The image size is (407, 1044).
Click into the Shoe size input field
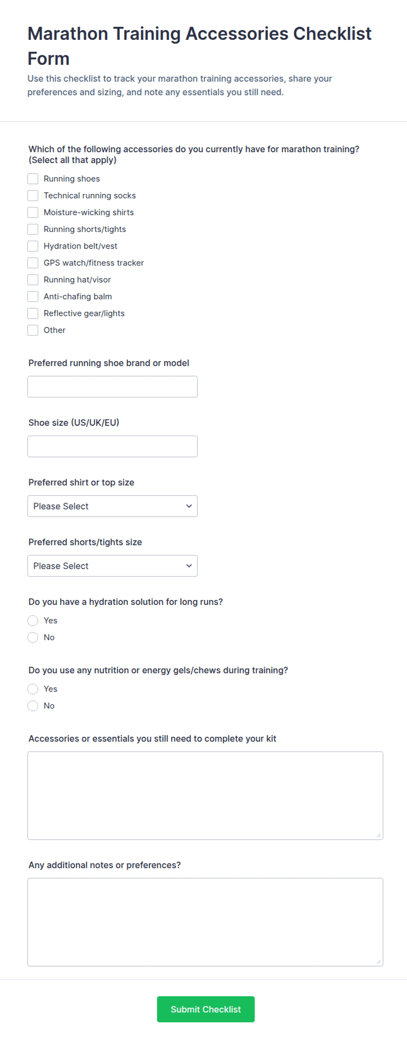point(112,446)
